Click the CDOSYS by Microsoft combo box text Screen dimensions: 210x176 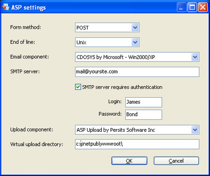tap(116, 57)
